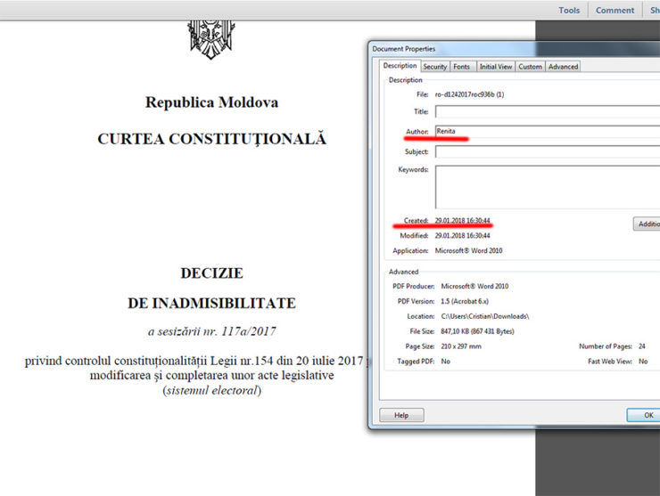Click the (sistemul electoral) text
660x496 pixels.
click(x=211, y=391)
